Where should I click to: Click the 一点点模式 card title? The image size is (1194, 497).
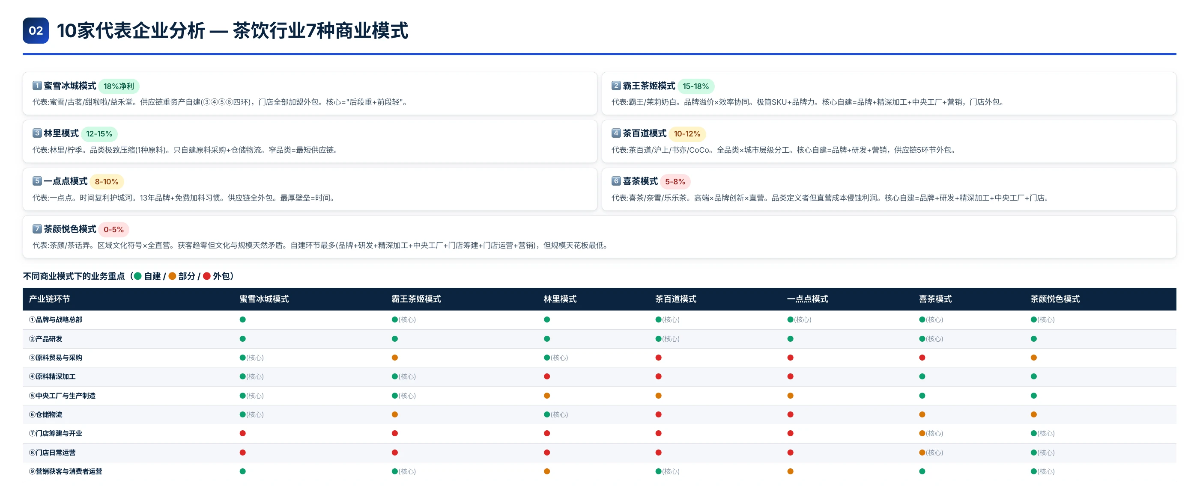coord(66,181)
